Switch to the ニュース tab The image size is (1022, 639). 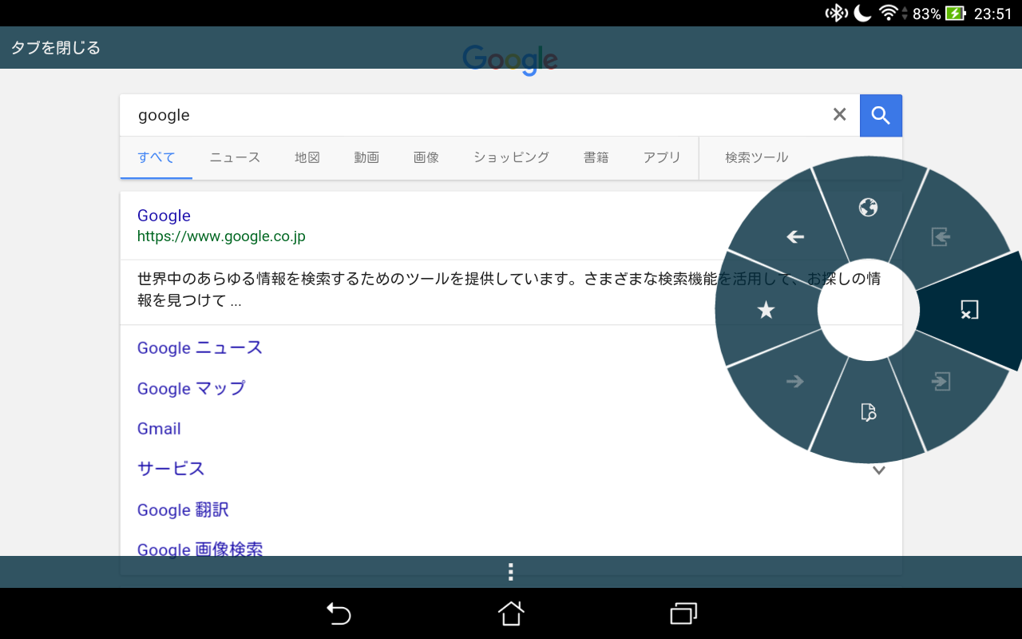[x=235, y=157]
